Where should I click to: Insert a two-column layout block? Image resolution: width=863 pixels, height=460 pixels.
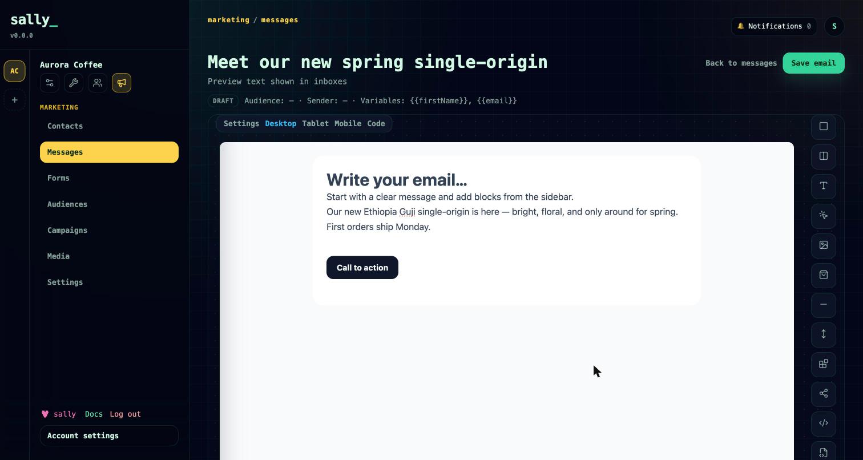pos(824,156)
